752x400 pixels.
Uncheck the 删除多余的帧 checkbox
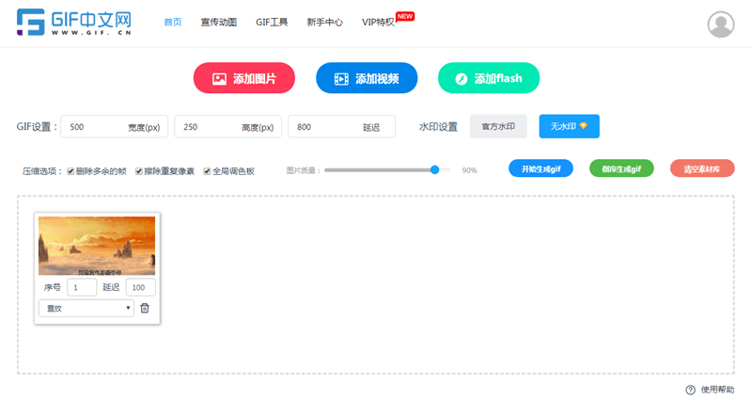[70, 171]
